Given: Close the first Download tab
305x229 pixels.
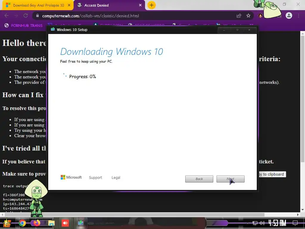Looking at the screenshot, I should (69, 5).
